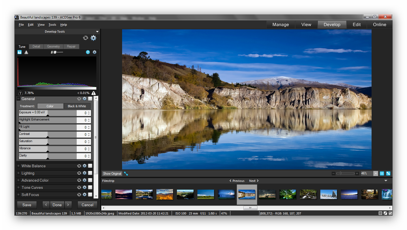Open the blue help question mark icon
Screen dimensions: 407x230
(88, 52)
